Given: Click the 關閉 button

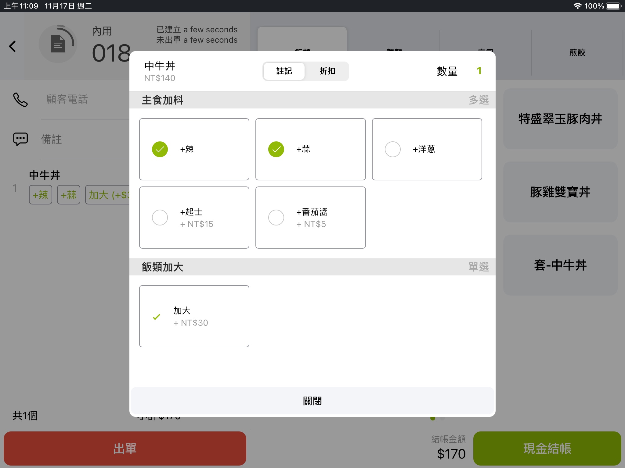Looking at the screenshot, I should [x=312, y=401].
